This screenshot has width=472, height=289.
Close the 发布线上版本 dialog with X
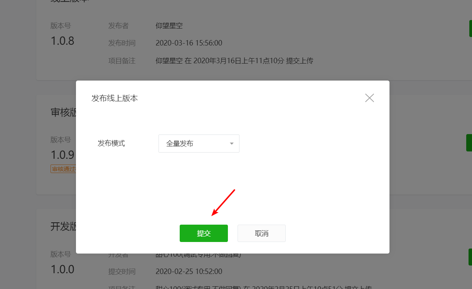(x=369, y=98)
